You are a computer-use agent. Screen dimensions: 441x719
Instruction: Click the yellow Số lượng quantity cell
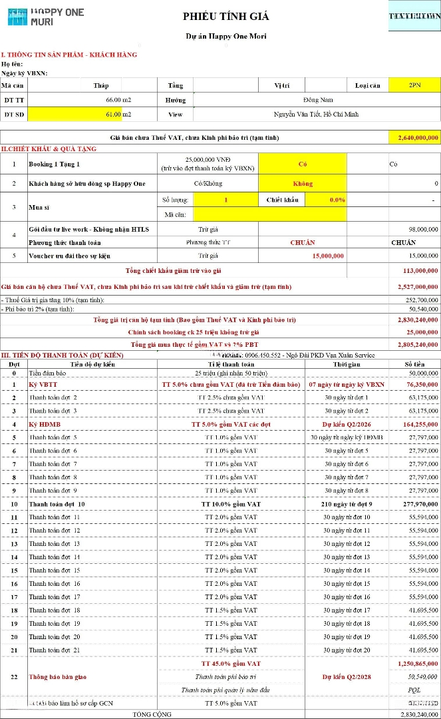pyautogui.click(x=226, y=200)
